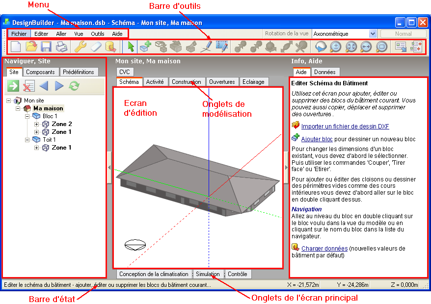Open the Rotation de la vue dropdown
Screen dimensions: 431x304
[x=373, y=34]
